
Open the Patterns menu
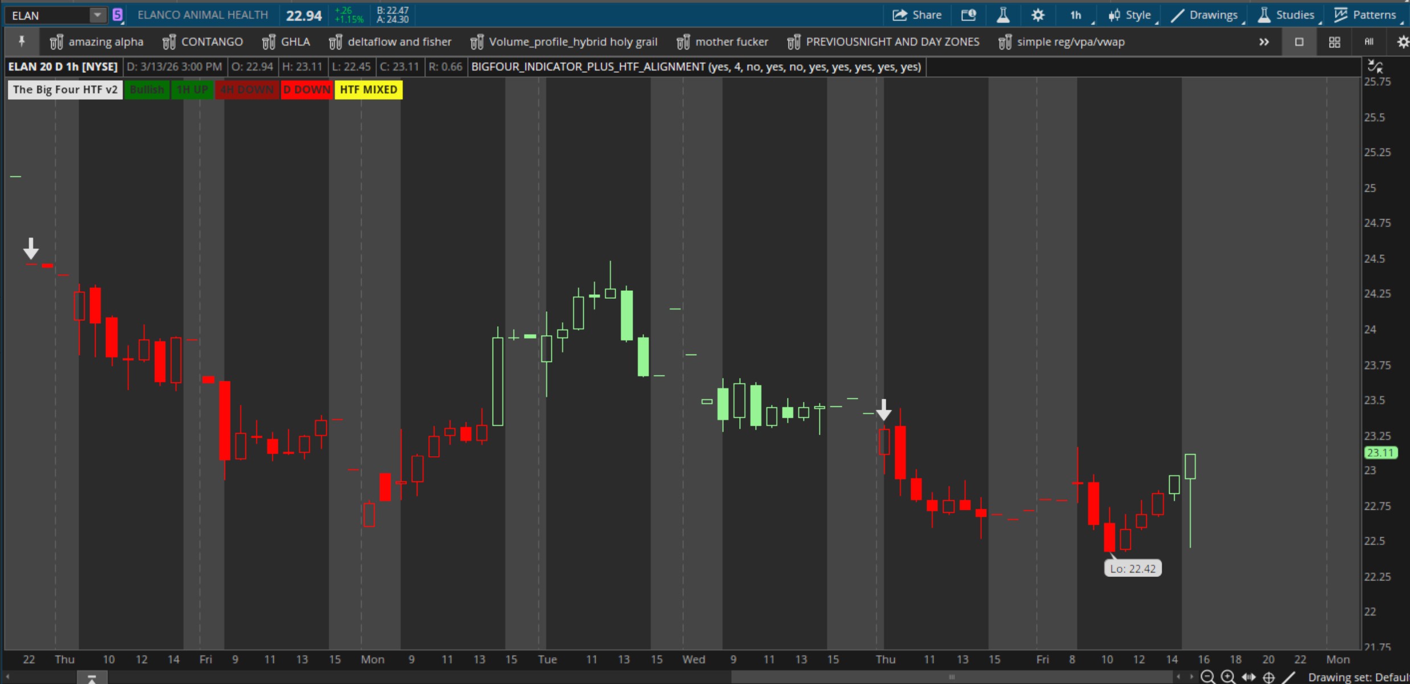1366,15
